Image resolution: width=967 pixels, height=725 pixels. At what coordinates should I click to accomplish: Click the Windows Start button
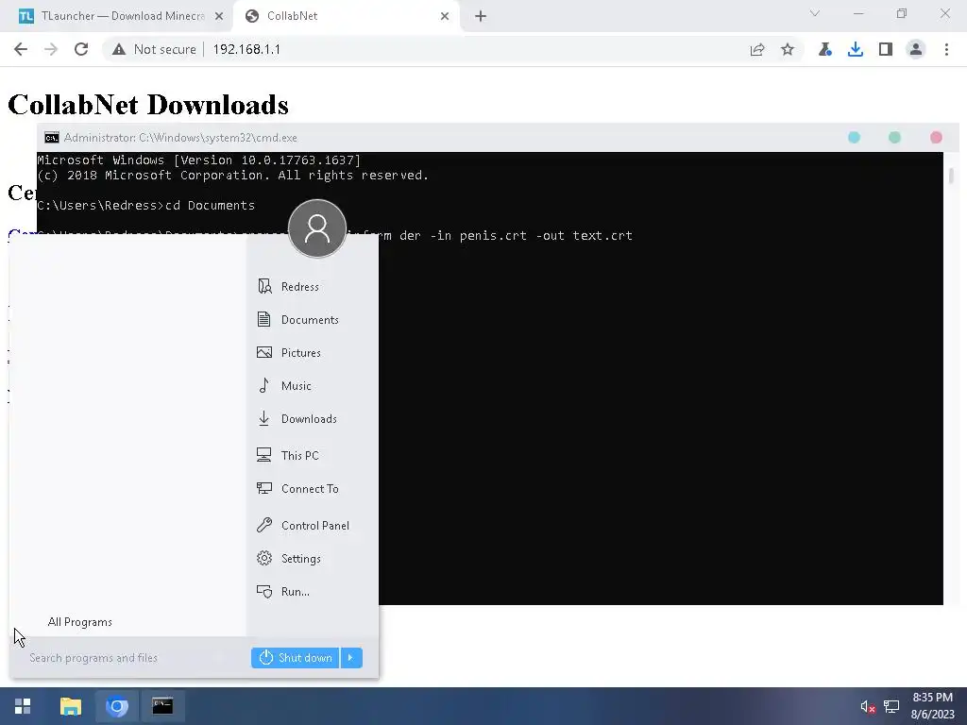point(23,706)
